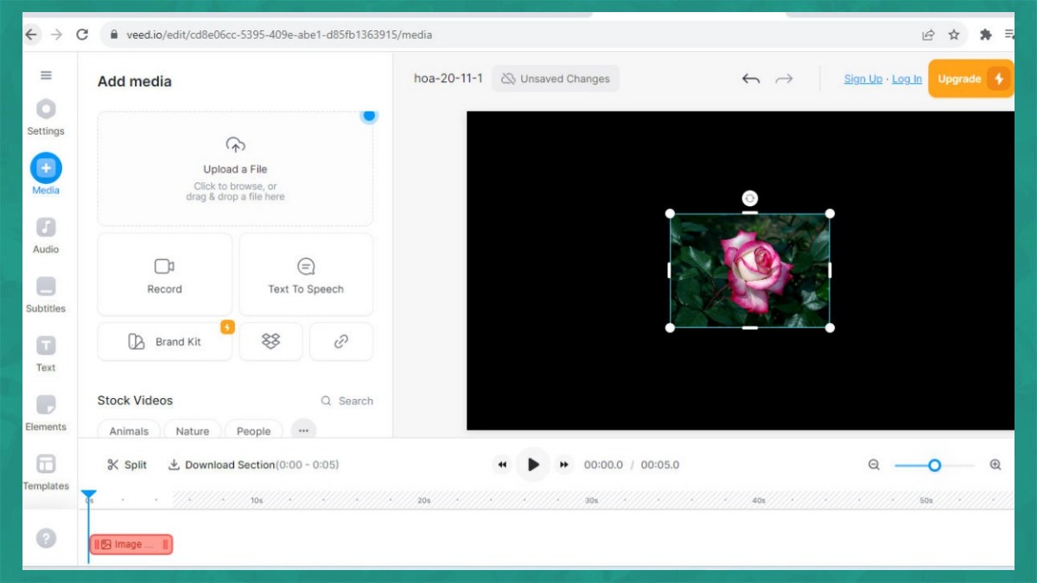Click the timeline zoom slider handle

click(934, 465)
